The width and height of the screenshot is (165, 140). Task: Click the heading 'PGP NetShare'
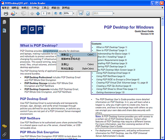(x=30, y=118)
